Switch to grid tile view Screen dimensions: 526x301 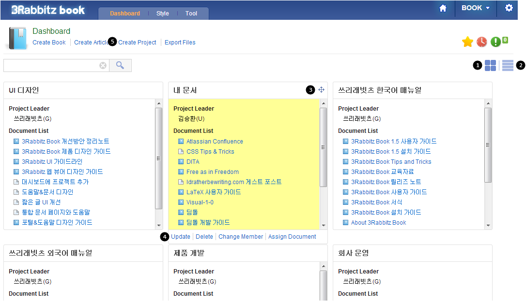(x=491, y=66)
